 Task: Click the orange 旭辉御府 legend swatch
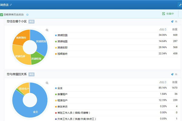(56, 54)
